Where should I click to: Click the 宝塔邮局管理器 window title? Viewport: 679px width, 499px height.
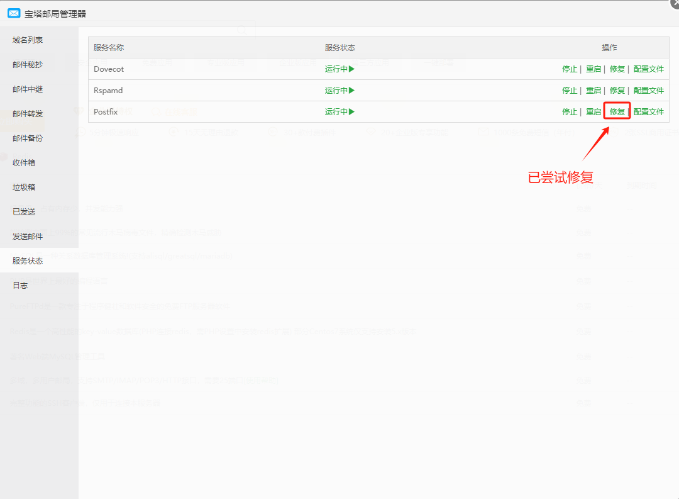pos(55,14)
